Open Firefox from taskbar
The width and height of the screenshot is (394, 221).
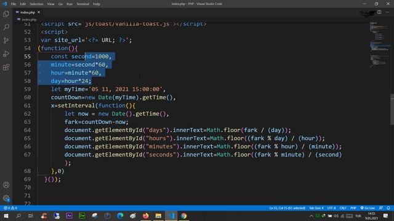145,215
